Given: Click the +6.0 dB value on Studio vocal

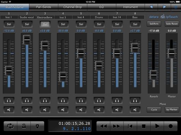Looking at the screenshot, I should click(27, 31).
